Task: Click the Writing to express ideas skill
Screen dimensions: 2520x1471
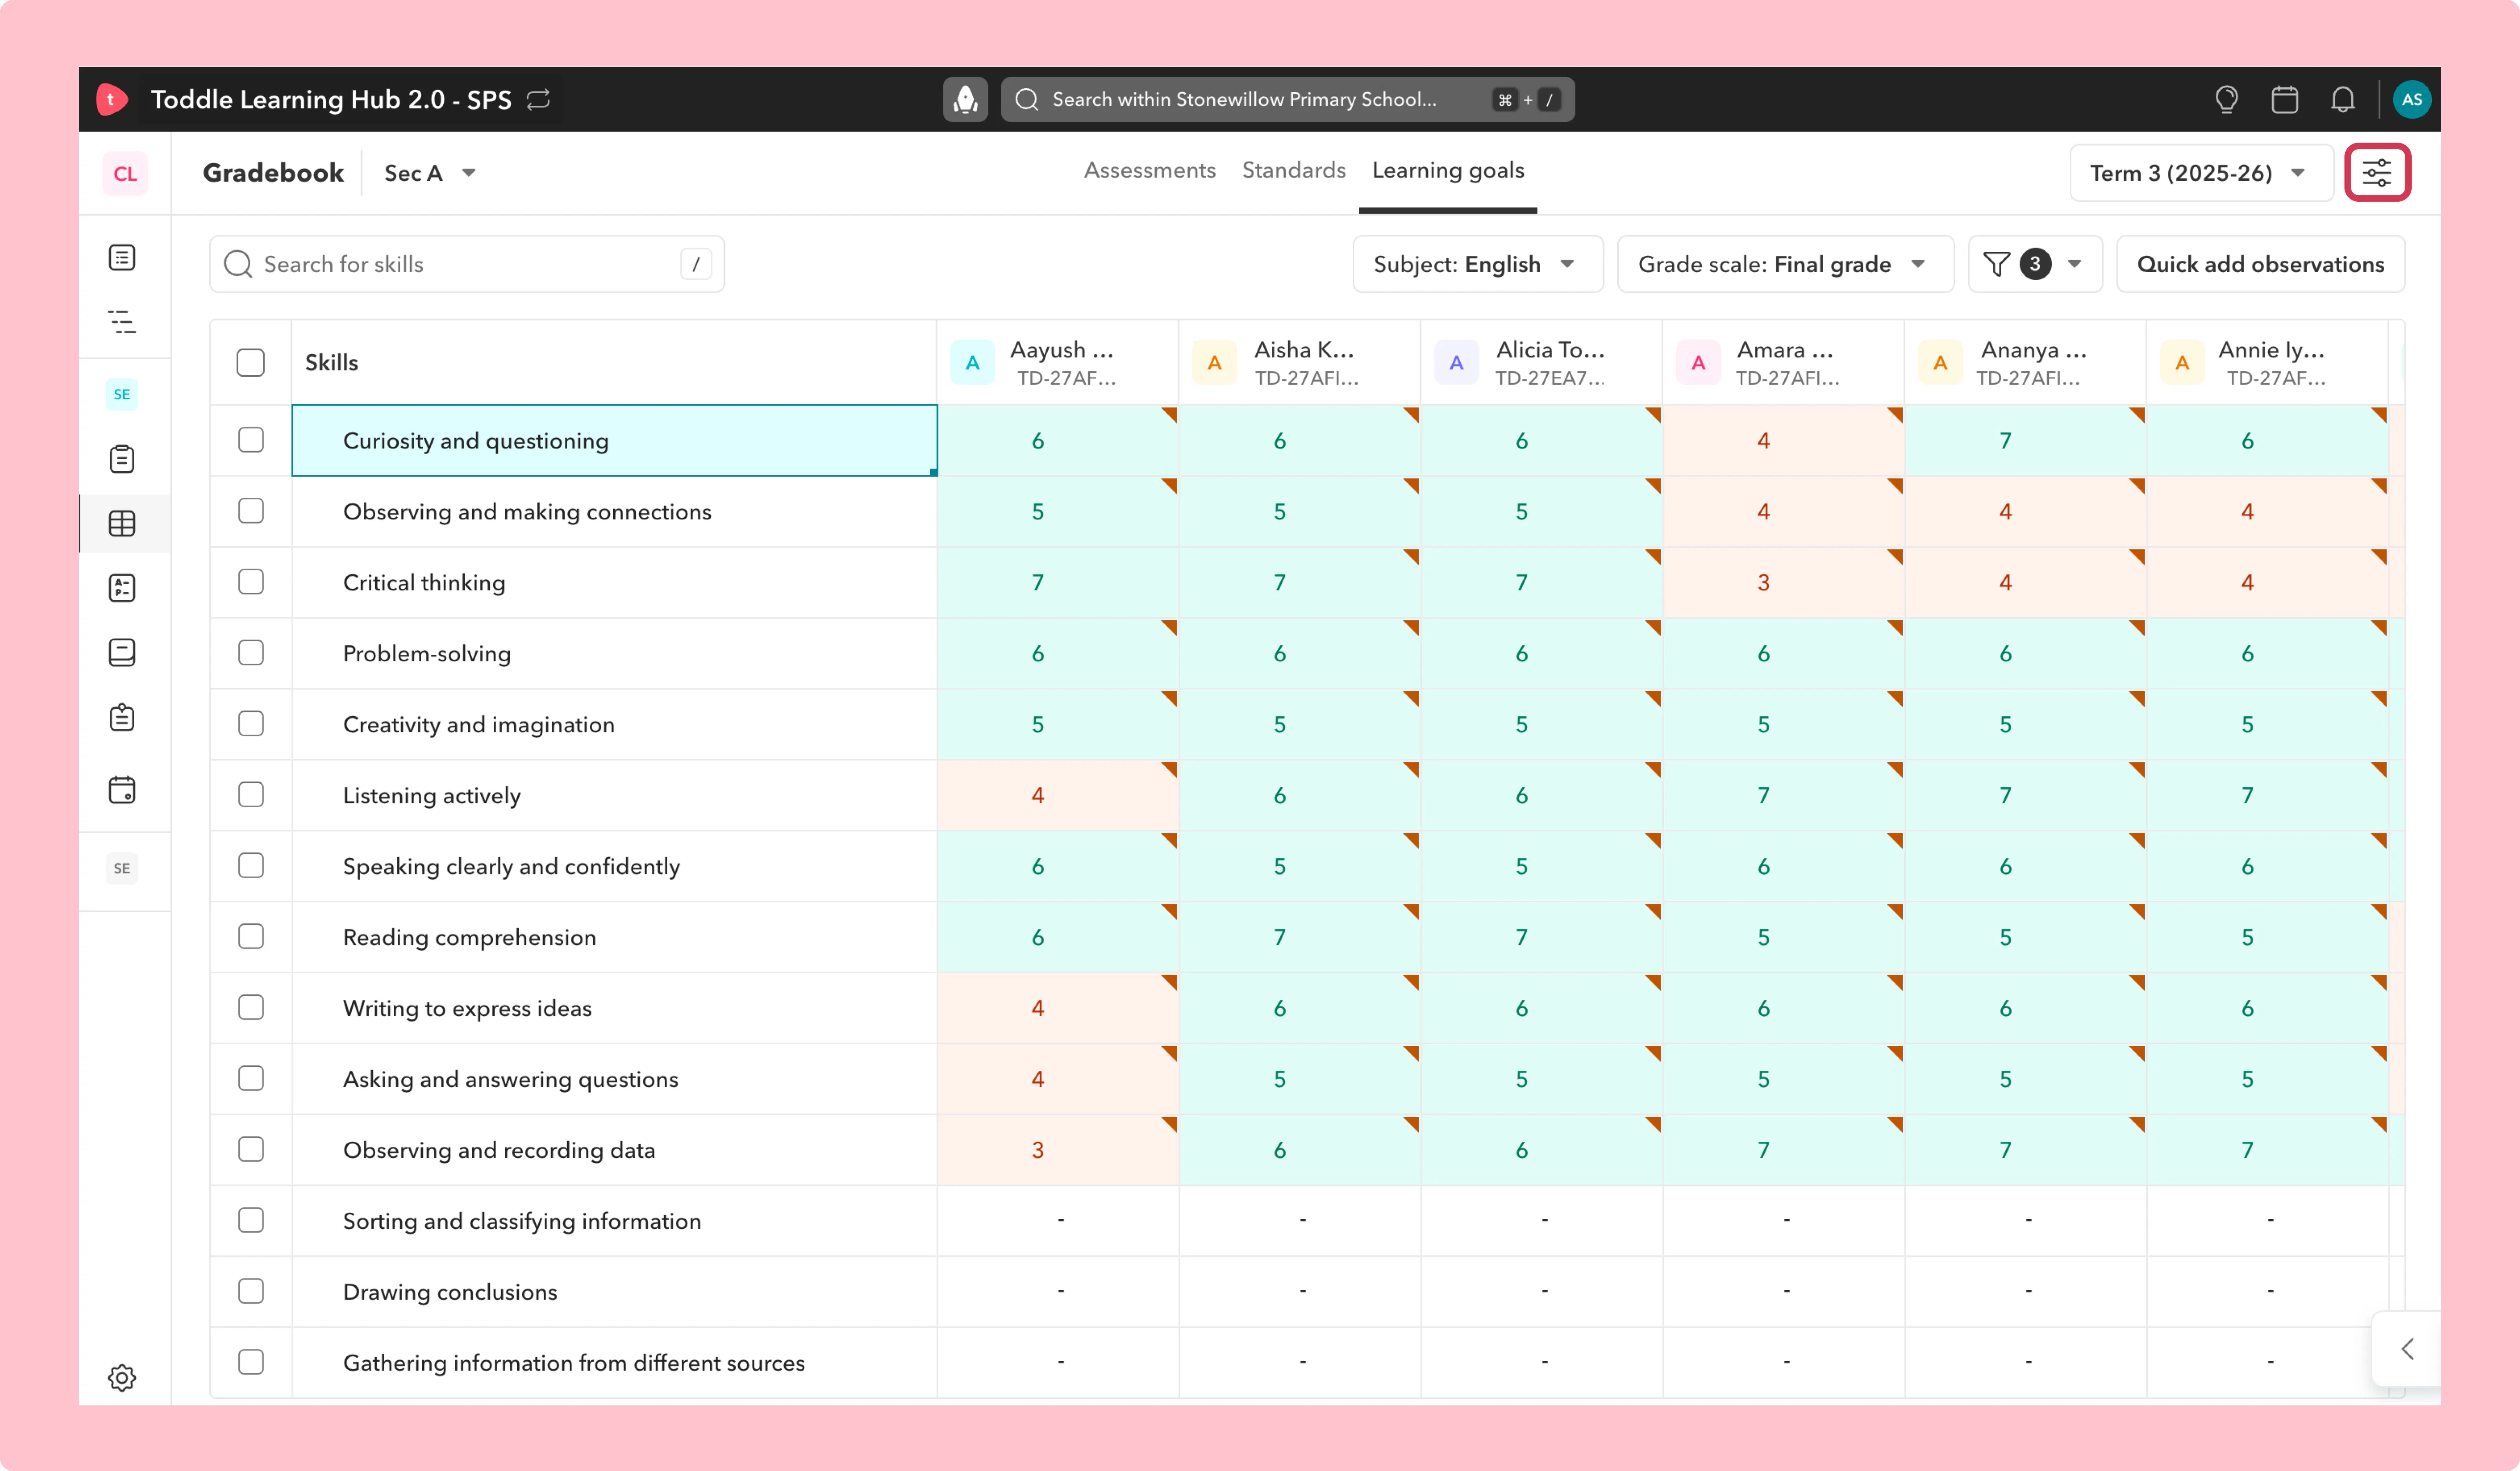Action: pyautogui.click(x=467, y=1008)
